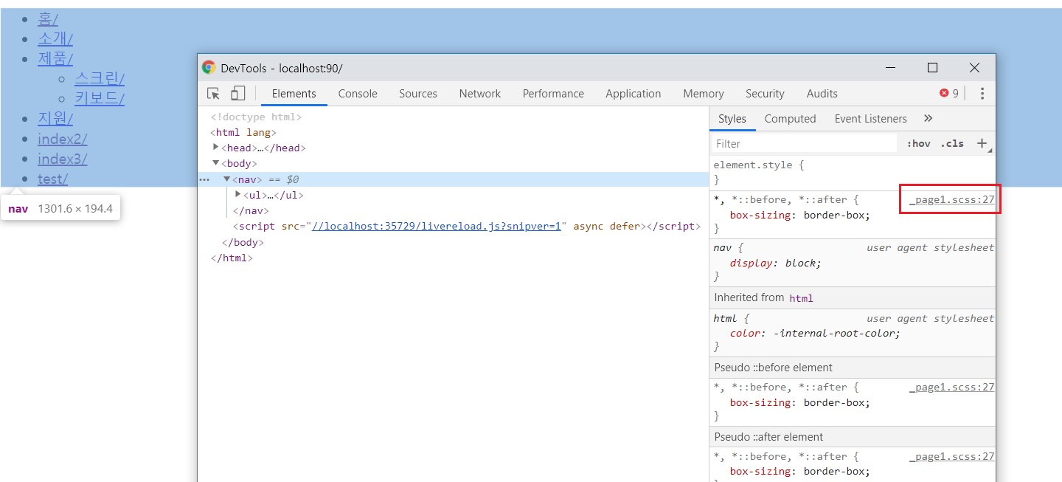Expand the ul element node
Viewport: 1062px width, 482px height.
coord(238,195)
